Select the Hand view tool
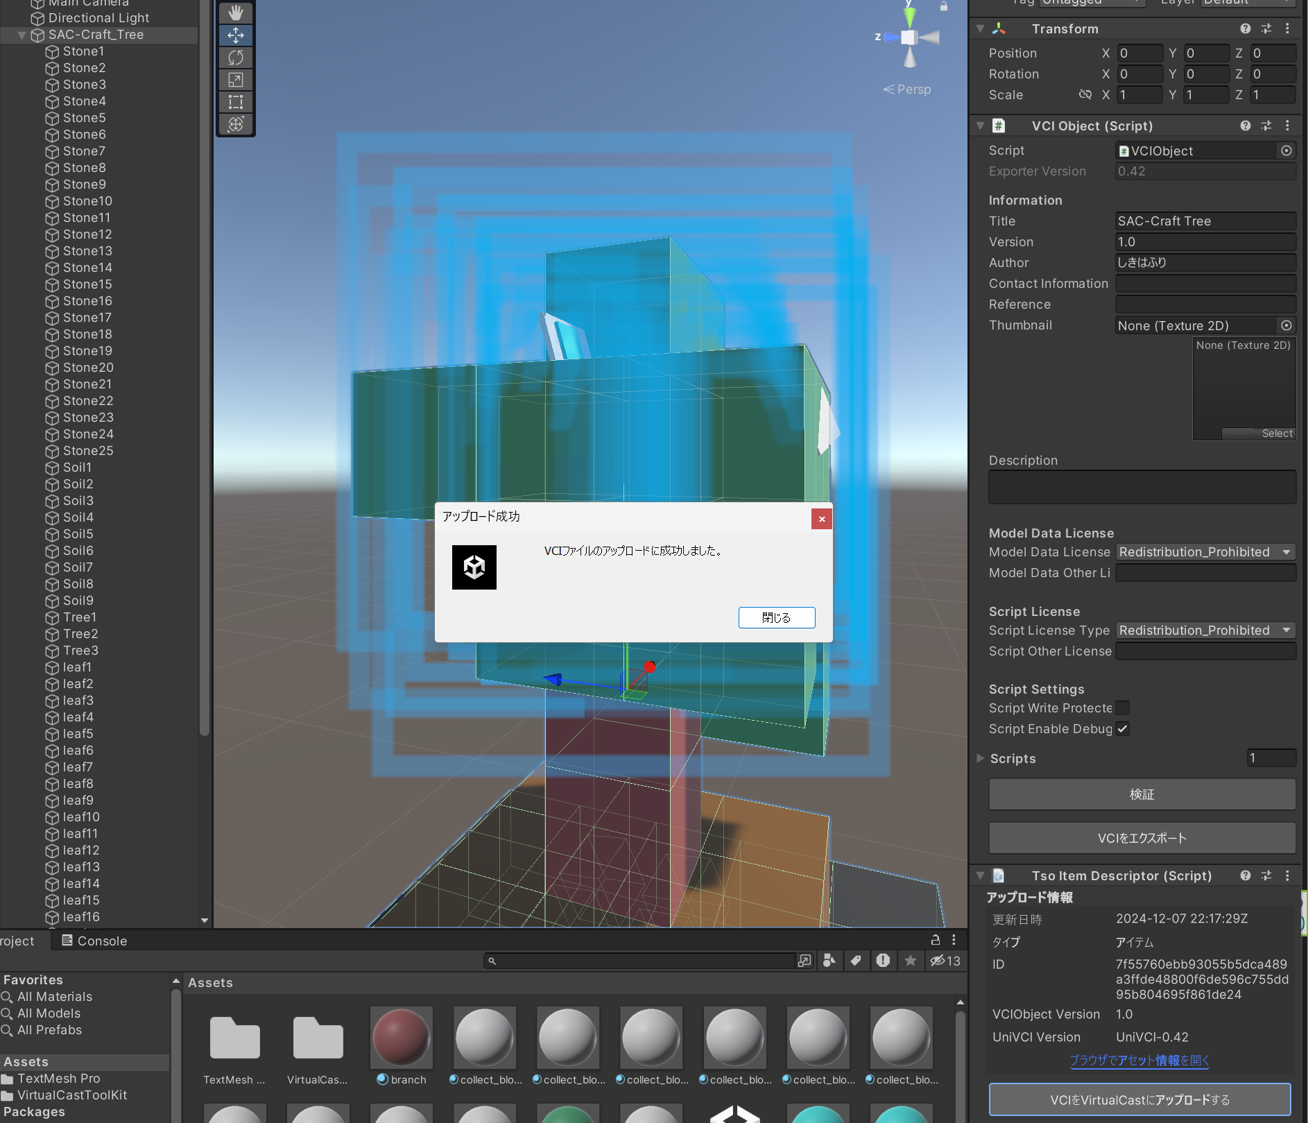Image resolution: width=1308 pixels, height=1123 pixels. (x=236, y=12)
